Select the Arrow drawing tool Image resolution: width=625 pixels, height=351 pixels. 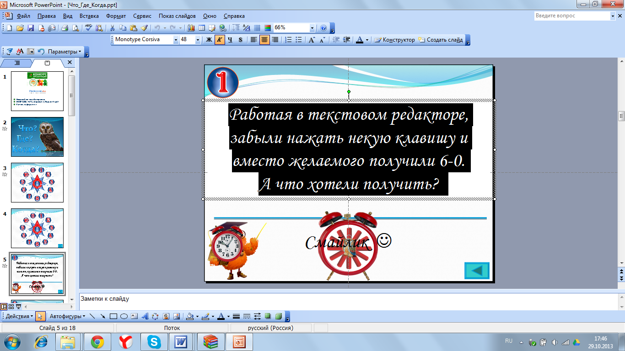coord(103,316)
